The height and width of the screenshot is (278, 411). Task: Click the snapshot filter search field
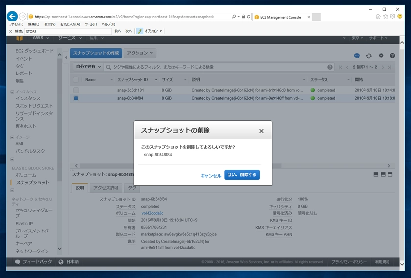pos(220,67)
